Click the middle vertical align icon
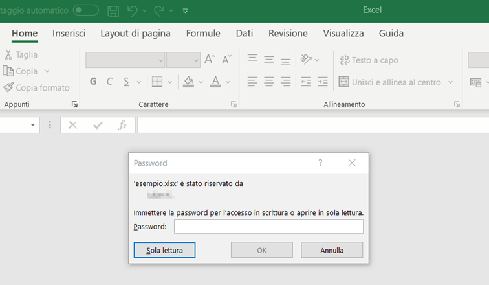489x285 pixels. pos(269,59)
